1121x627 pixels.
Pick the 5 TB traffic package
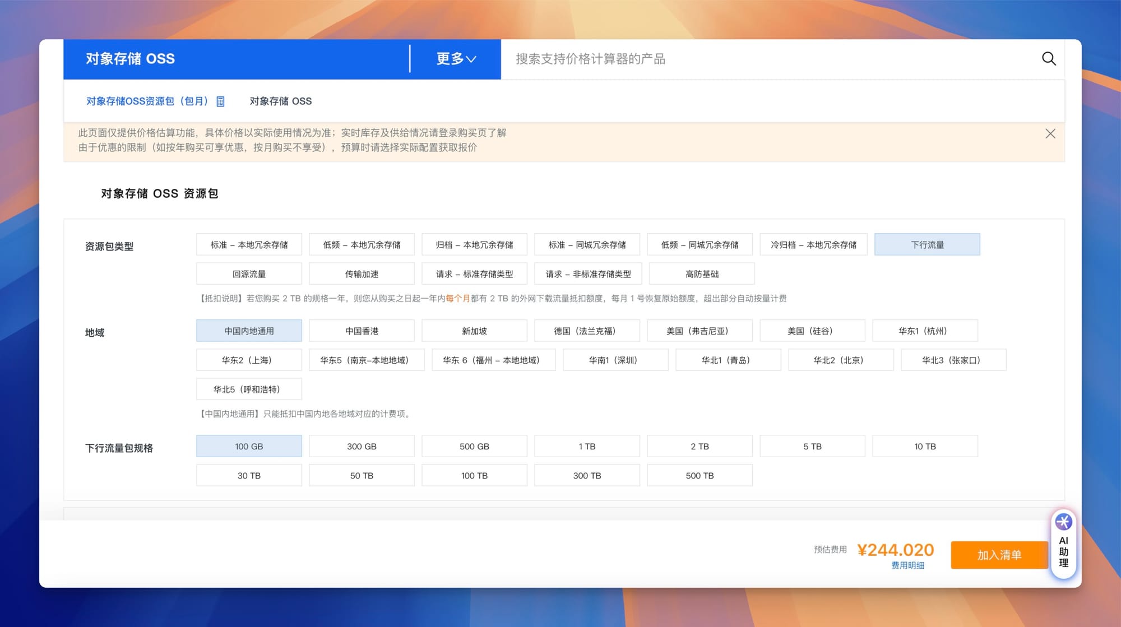(812, 447)
